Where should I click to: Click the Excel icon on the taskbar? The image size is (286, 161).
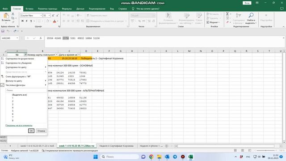191,157
